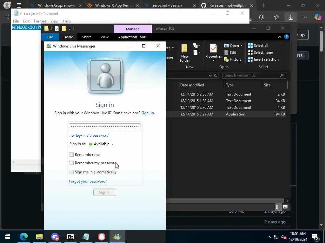This screenshot has width=325, height=243.
Task: Switch Explorer to details view icon
Action: coord(277,207)
